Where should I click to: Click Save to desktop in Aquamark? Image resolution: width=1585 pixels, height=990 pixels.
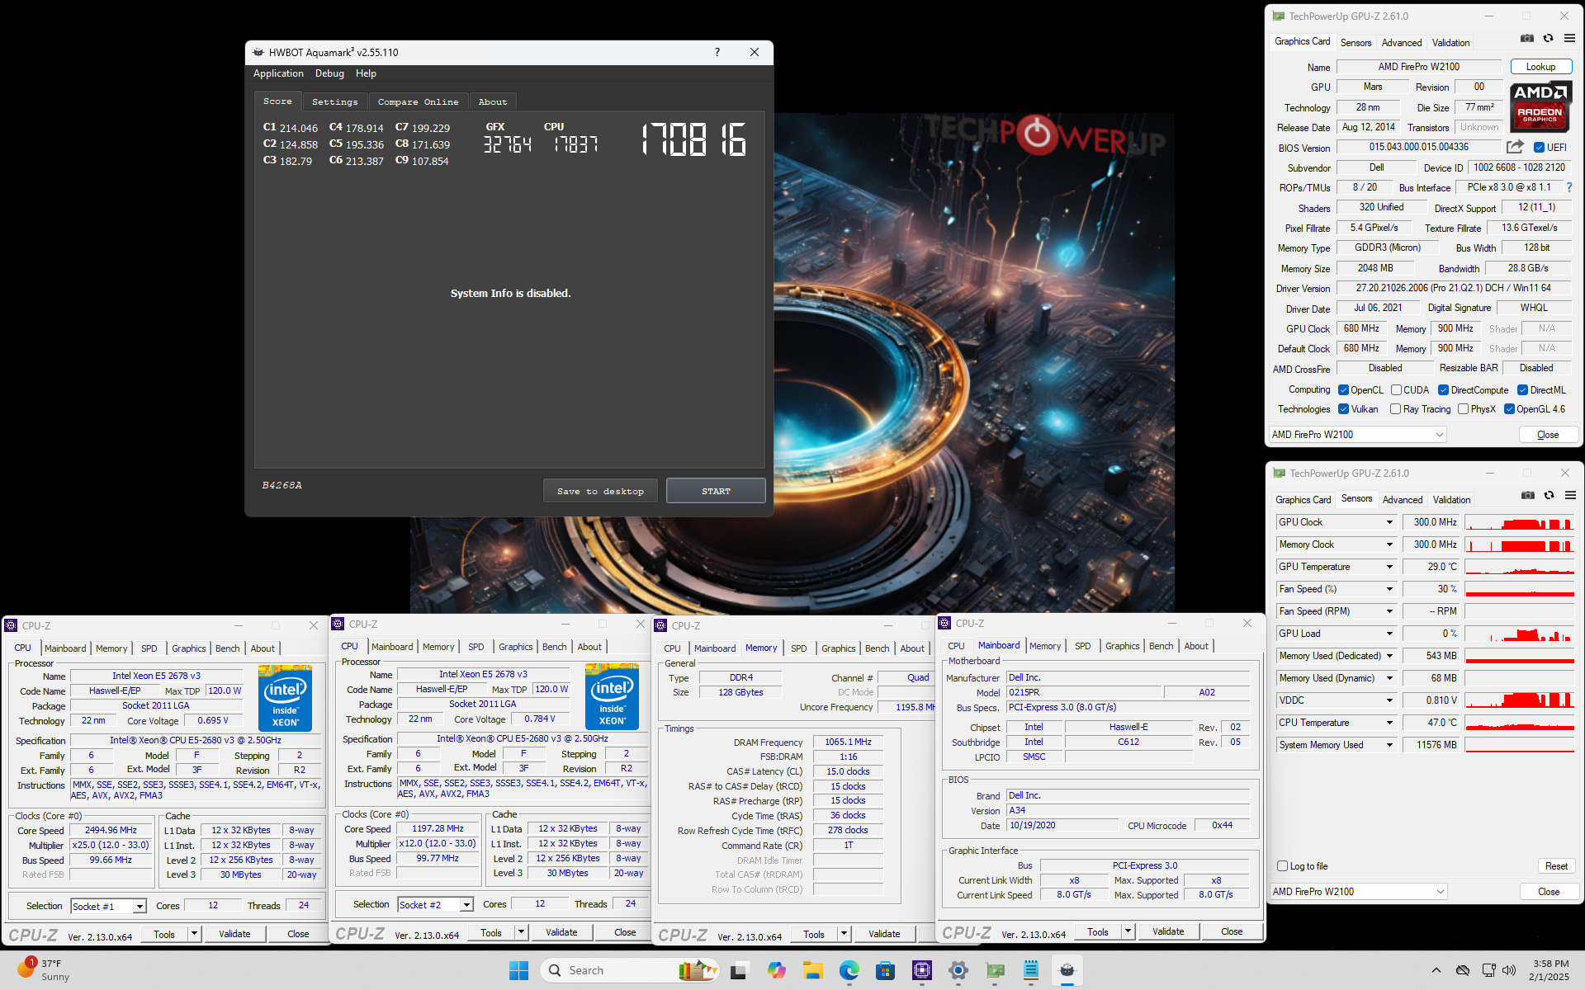[x=600, y=491]
